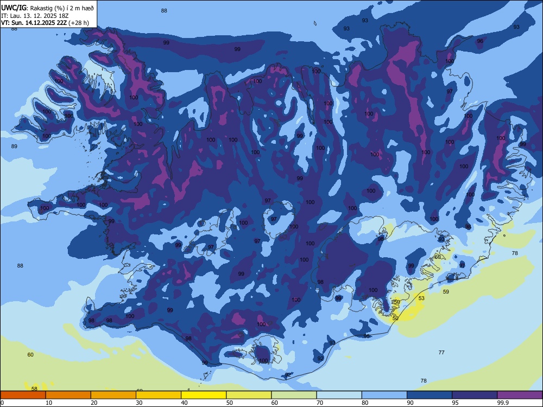The height and width of the screenshot is (407, 543).
Task: Click the light green 60–70 legend swatch
Action: click(x=294, y=395)
